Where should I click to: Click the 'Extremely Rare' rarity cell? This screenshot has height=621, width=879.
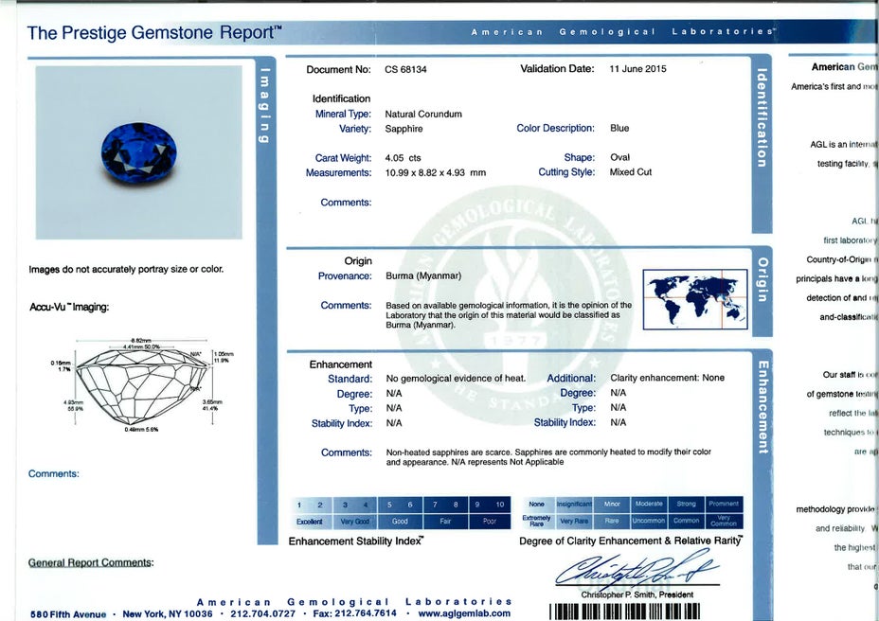pos(536,521)
